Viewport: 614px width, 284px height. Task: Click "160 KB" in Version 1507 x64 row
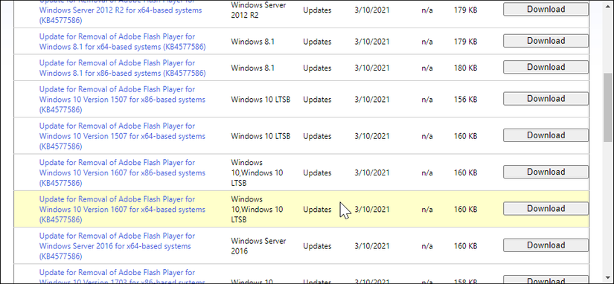pos(466,137)
